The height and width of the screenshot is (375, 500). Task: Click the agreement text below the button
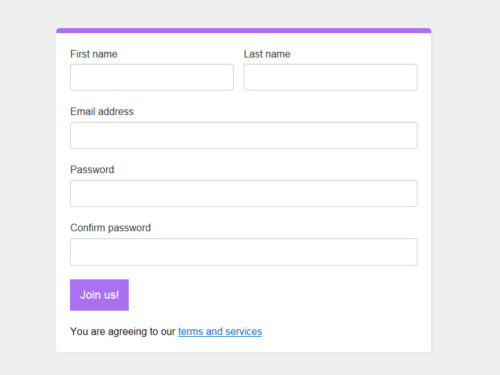pyautogui.click(x=122, y=331)
